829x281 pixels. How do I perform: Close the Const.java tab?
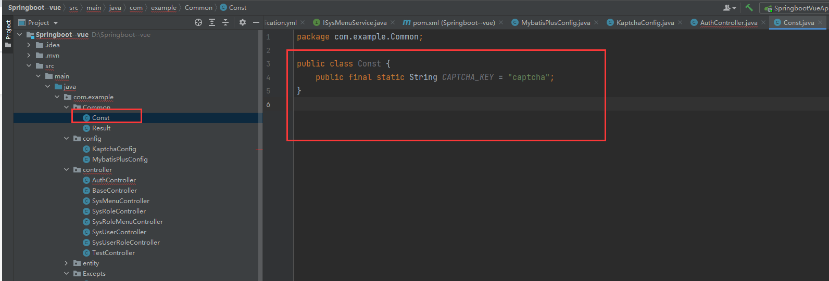coord(820,22)
